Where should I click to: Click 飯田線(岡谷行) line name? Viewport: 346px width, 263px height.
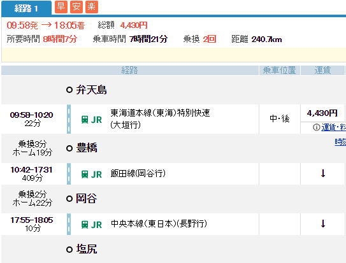138,173
